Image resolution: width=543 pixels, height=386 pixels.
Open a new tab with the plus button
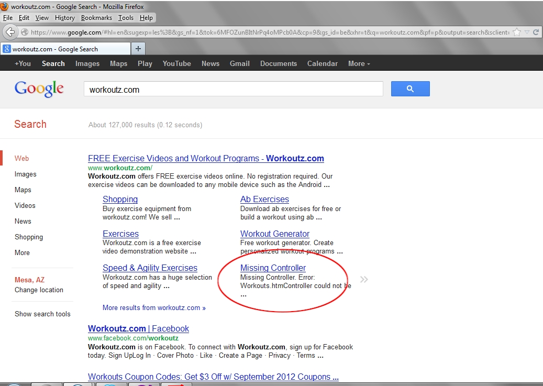coord(138,49)
